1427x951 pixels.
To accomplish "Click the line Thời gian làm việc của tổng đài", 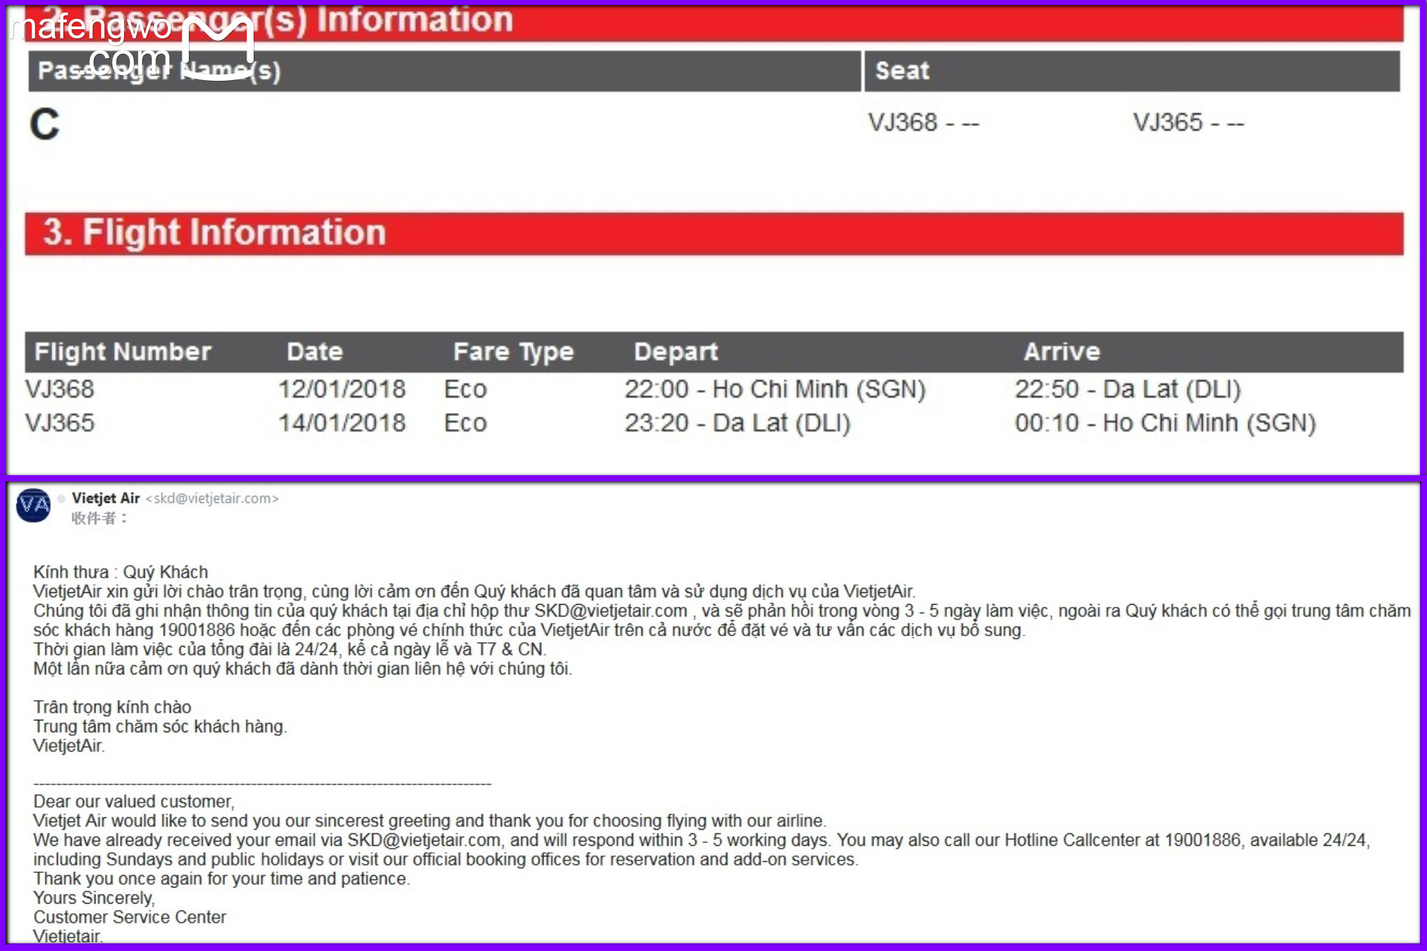I will (x=290, y=649).
